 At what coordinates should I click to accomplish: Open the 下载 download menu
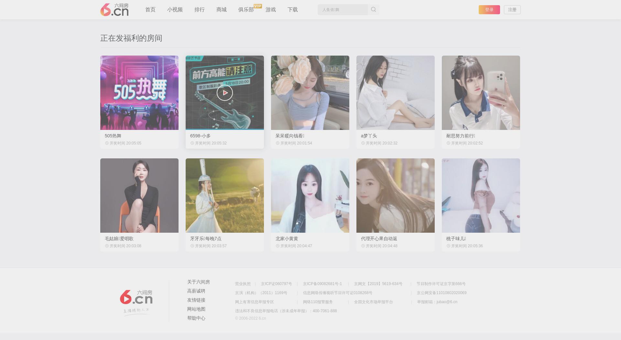293,10
